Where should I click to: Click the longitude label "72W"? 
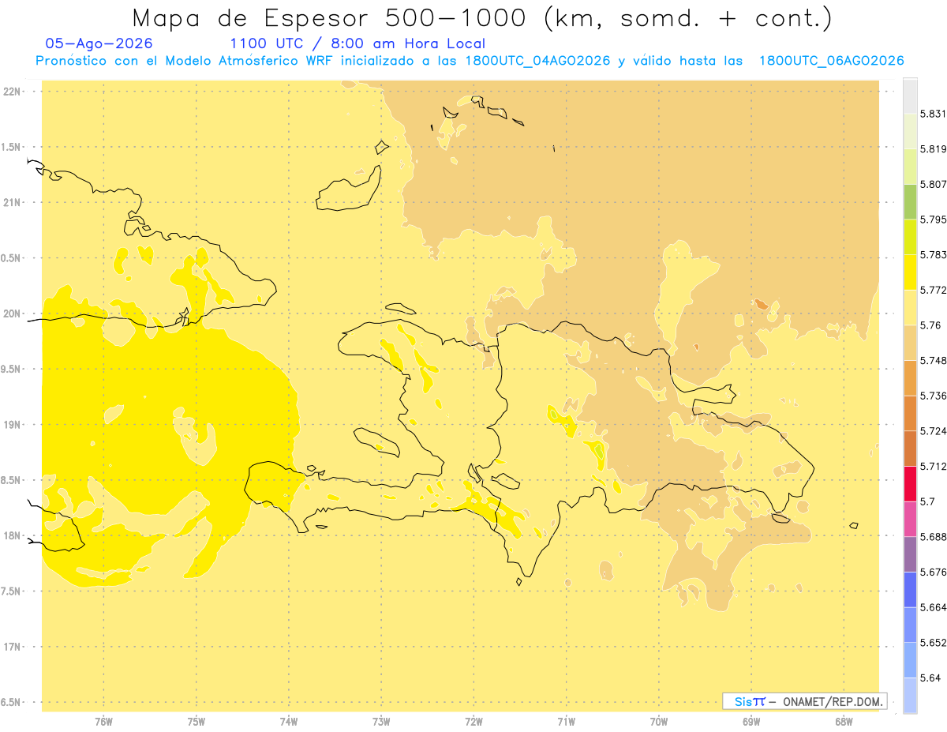pyautogui.click(x=473, y=721)
